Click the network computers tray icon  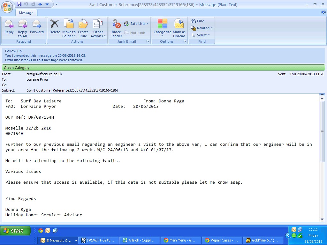pyautogui.click(x=300, y=230)
